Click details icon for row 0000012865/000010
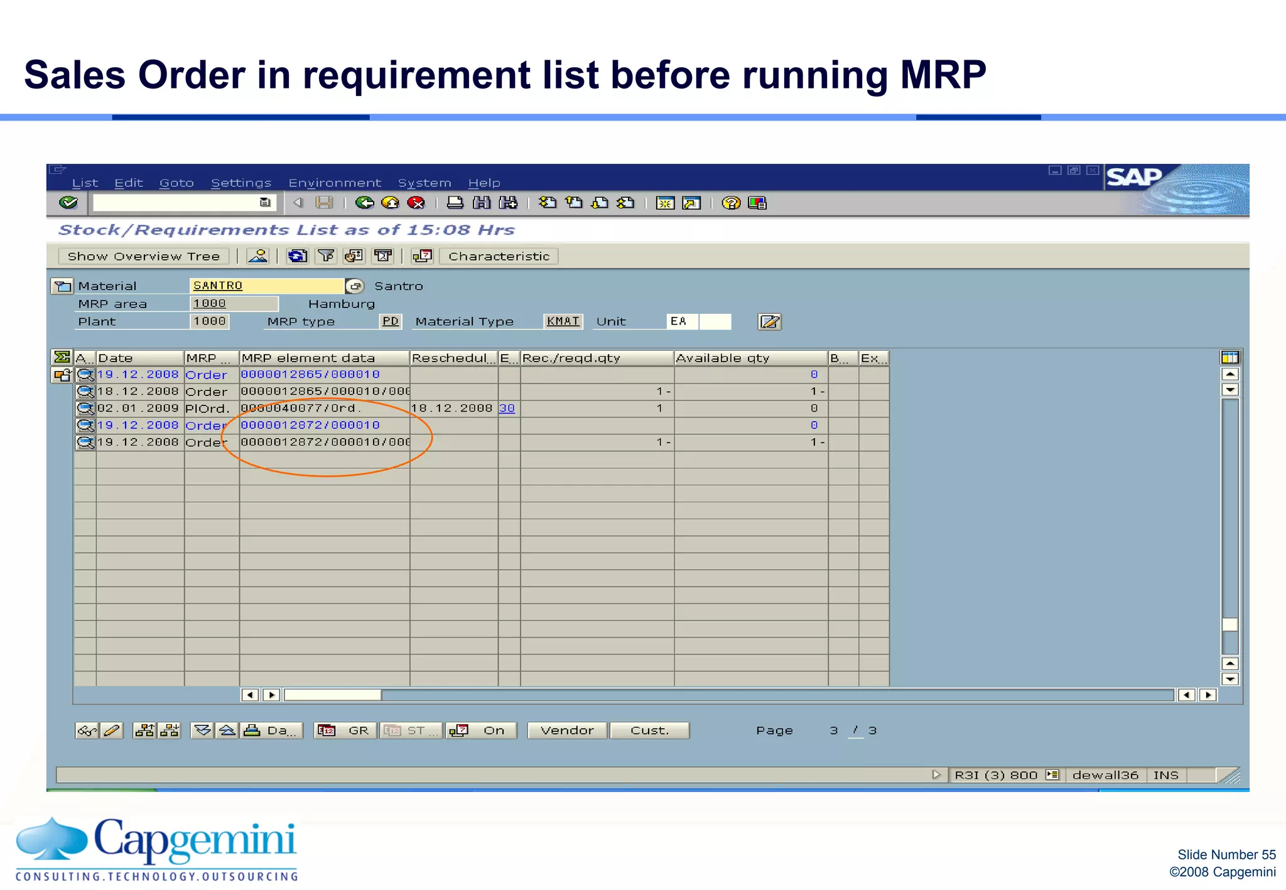 coord(85,375)
